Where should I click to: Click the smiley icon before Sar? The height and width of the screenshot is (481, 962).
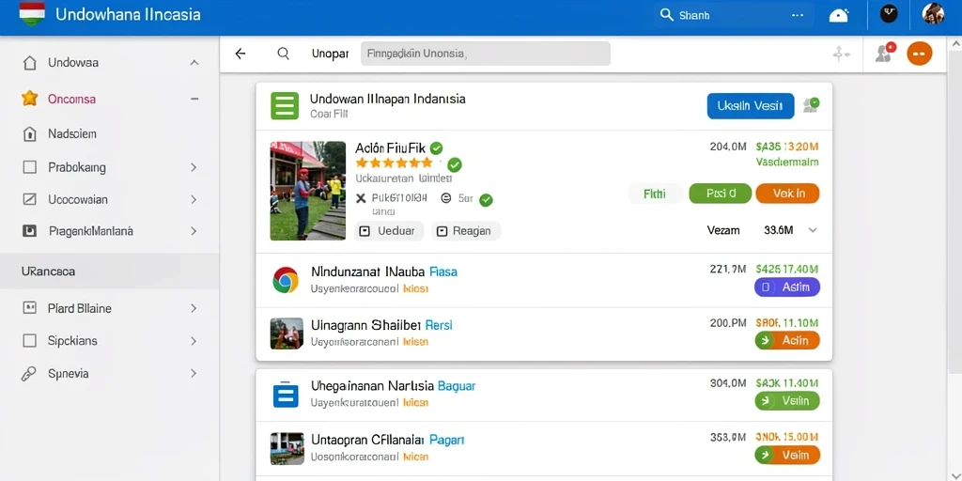pyautogui.click(x=446, y=198)
